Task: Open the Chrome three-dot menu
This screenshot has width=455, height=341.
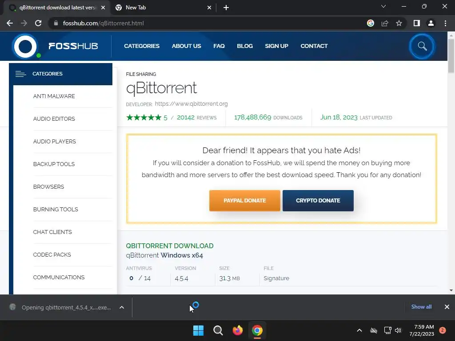Action: click(x=445, y=23)
